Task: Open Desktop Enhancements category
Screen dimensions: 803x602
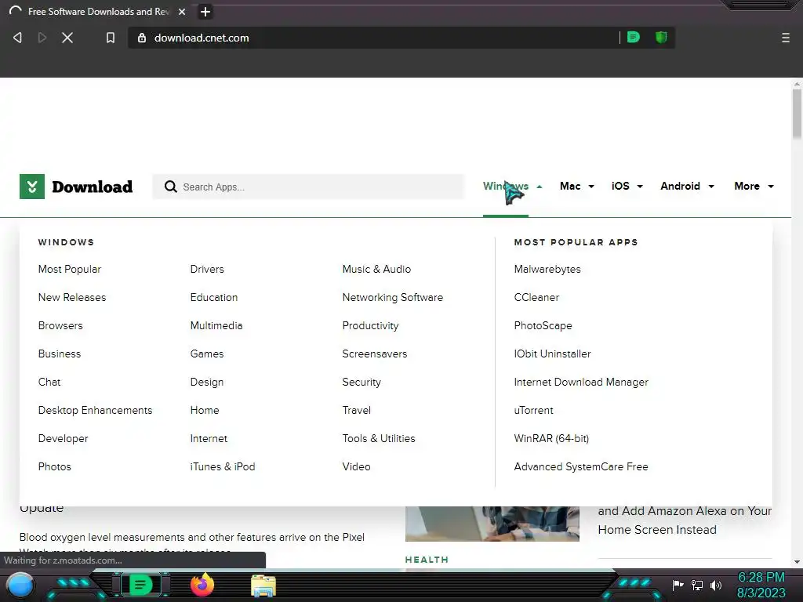Action: point(95,410)
